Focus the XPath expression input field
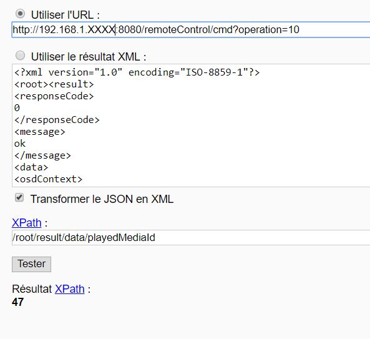370x339 pixels. [x=191, y=237]
